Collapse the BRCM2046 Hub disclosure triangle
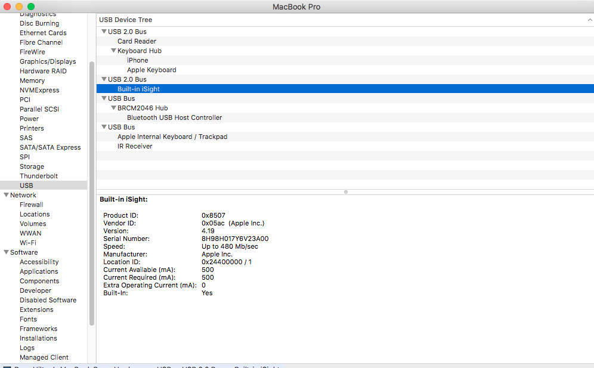594x368 pixels. pos(113,107)
